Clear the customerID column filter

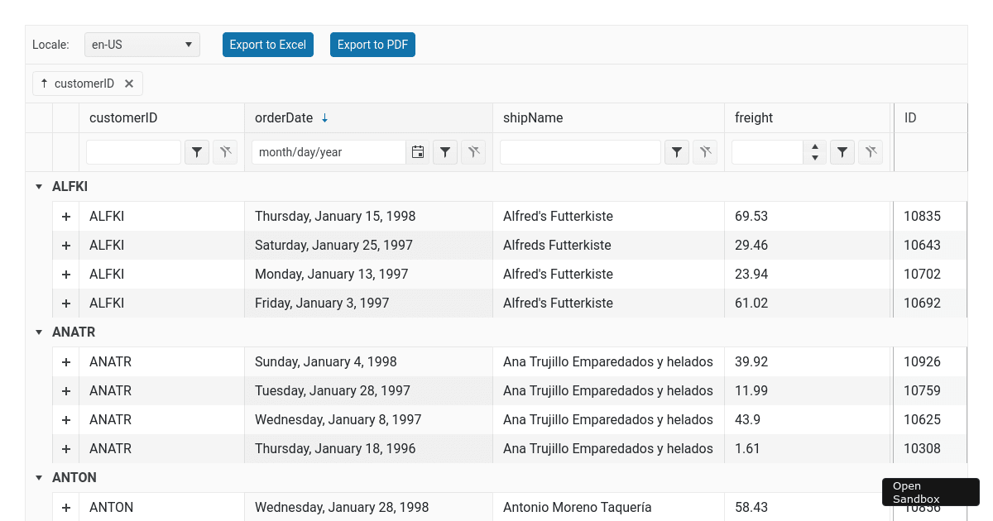click(225, 152)
